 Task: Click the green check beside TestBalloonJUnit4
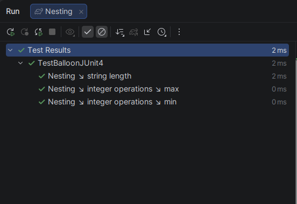(31, 63)
